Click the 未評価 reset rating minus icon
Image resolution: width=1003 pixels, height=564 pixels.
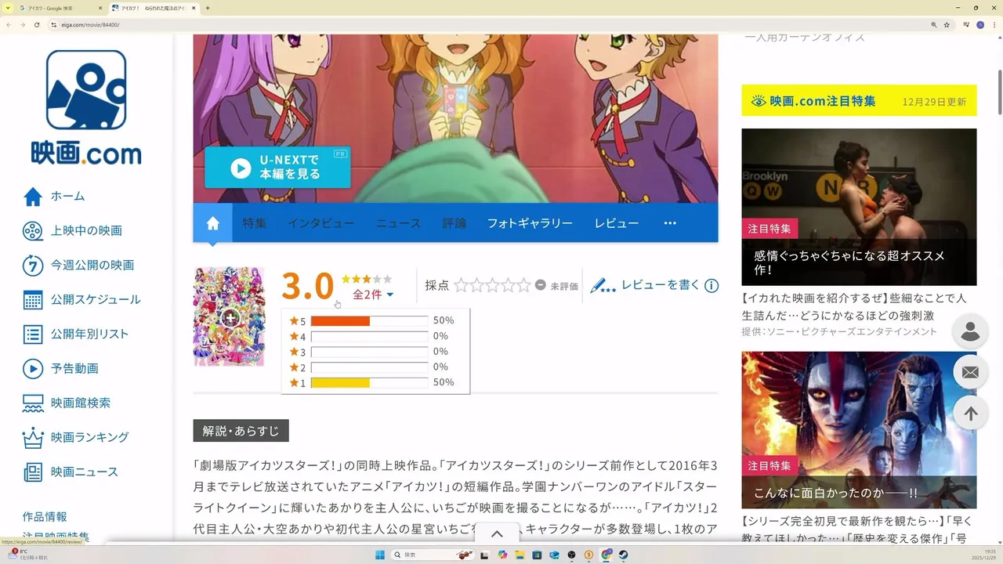click(541, 285)
